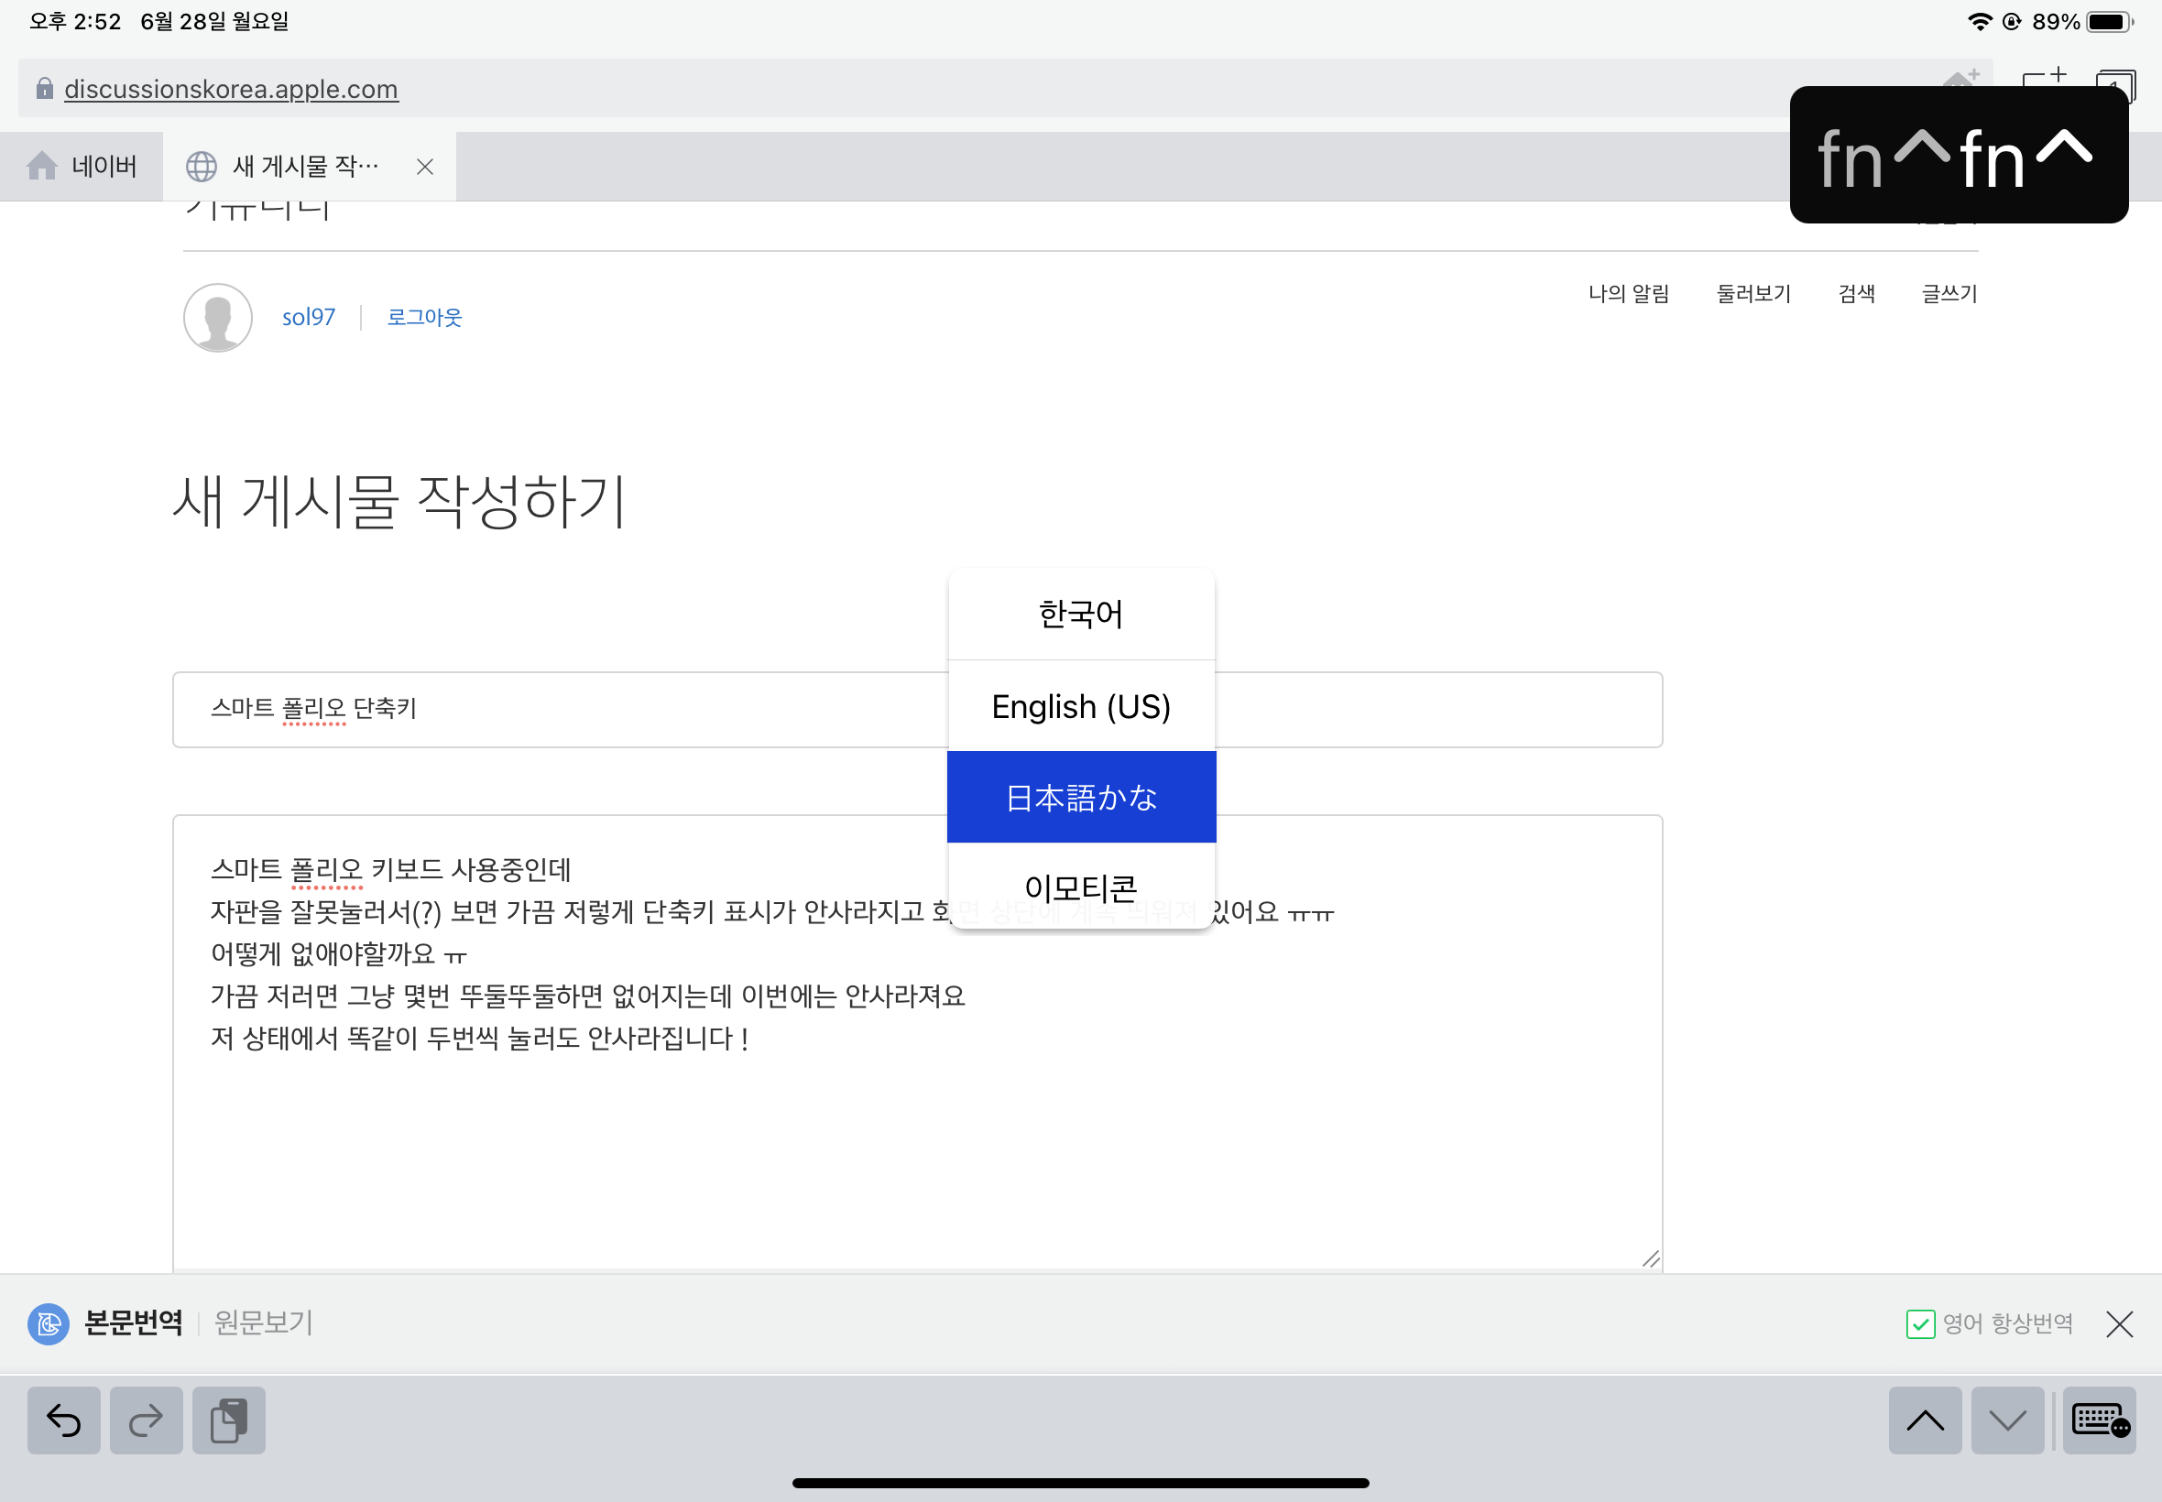Select 한국어 from the keyboard language list
Screen dimensions: 2162x1502
[1080, 614]
